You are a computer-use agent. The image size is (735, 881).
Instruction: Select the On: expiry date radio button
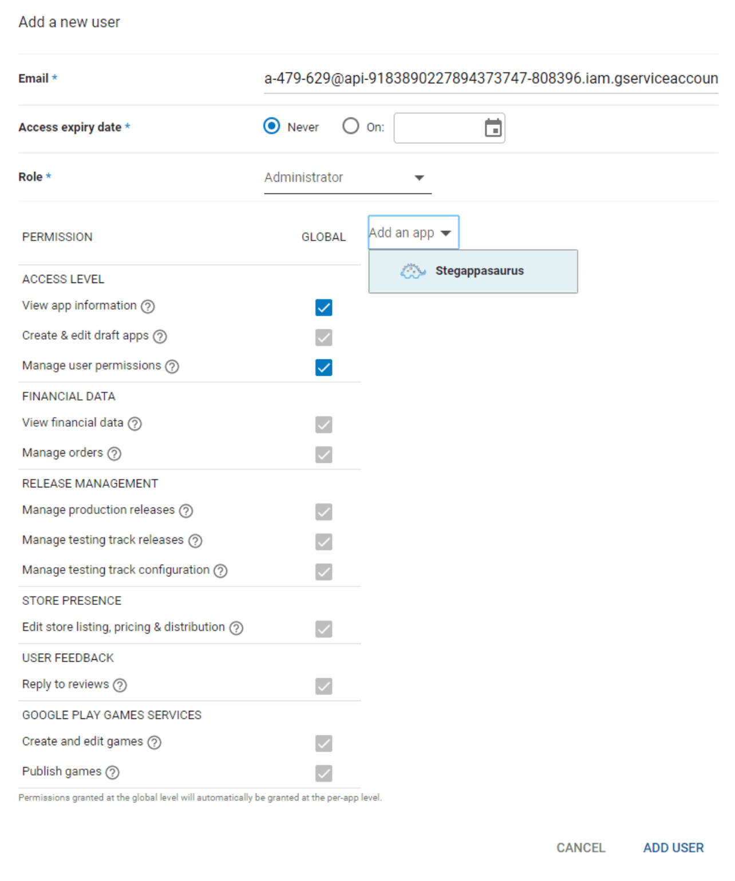(x=350, y=126)
